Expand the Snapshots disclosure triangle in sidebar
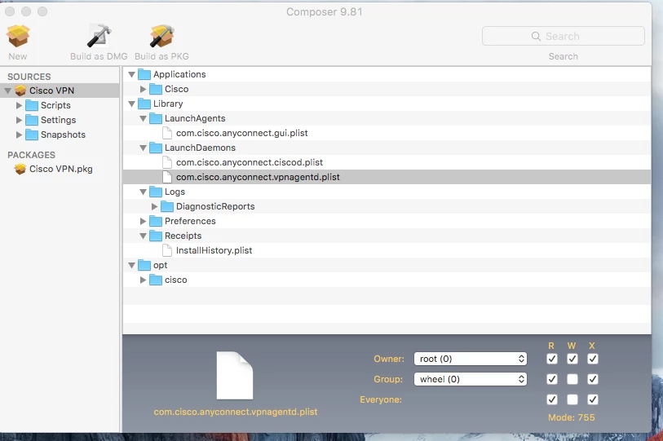Viewport: 663px width, 441px height. (x=19, y=135)
